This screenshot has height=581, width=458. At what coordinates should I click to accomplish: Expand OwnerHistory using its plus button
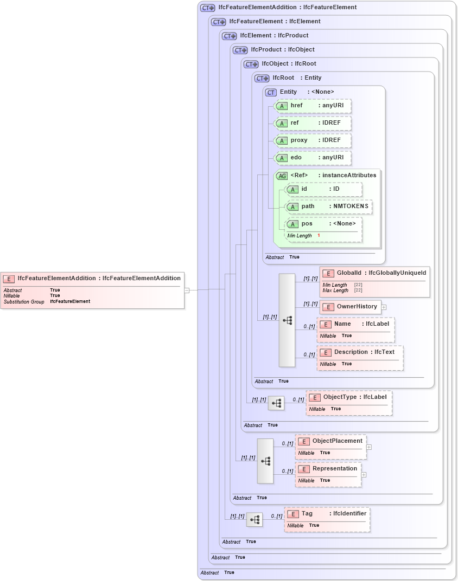pos(383,307)
